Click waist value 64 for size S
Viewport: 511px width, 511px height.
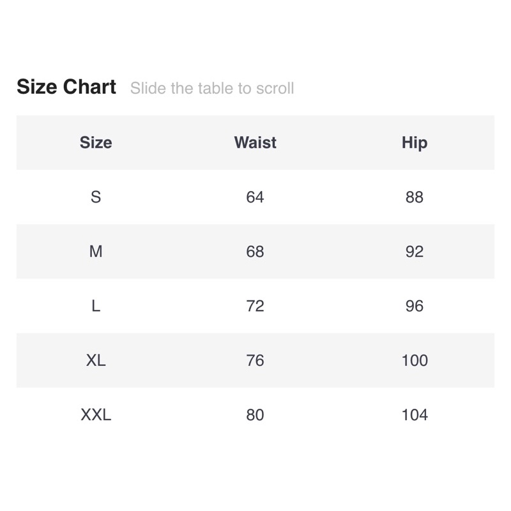pos(255,197)
